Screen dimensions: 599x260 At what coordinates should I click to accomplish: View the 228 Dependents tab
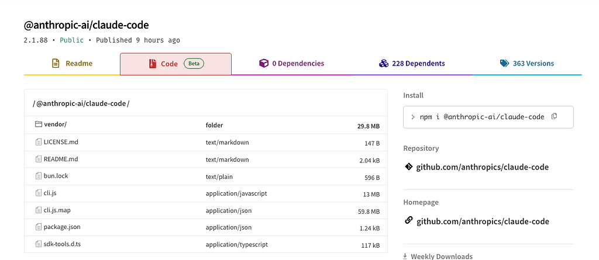pyautogui.click(x=412, y=63)
